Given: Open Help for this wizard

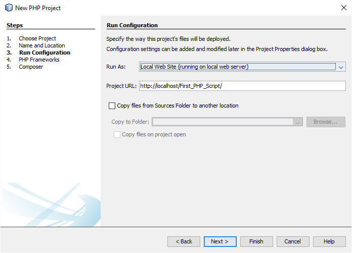Looking at the screenshot, I should click(329, 241).
